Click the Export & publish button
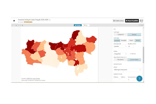Screen dimensions: 156x104 [132, 21]
